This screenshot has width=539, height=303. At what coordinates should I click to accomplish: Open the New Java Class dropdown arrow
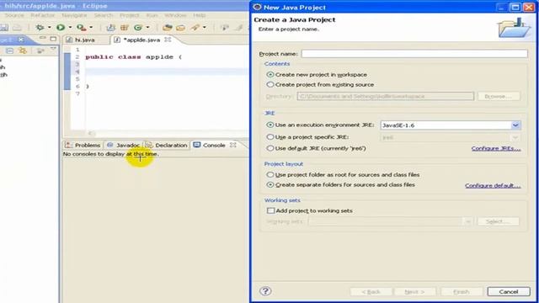tap(148, 28)
